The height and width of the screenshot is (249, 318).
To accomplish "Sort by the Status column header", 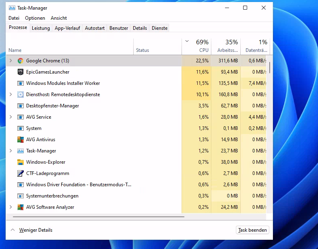I will (157, 47).
